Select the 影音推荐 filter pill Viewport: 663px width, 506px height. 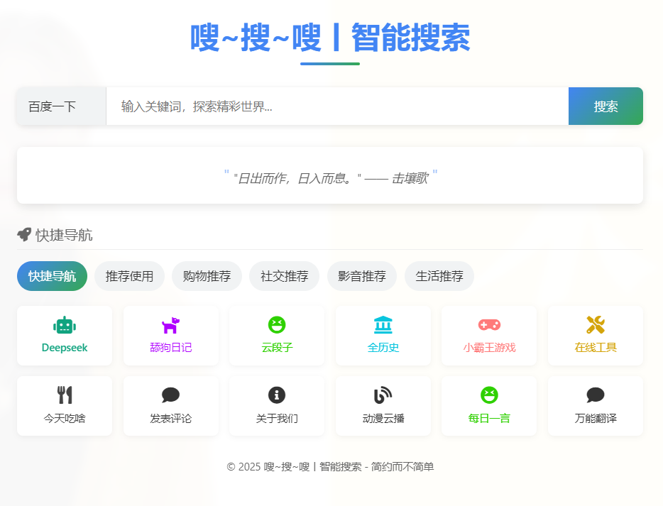(x=361, y=276)
